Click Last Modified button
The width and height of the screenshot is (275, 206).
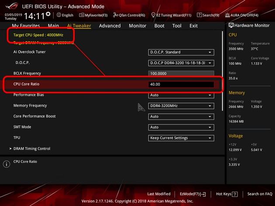pyautogui.click(x=159, y=194)
